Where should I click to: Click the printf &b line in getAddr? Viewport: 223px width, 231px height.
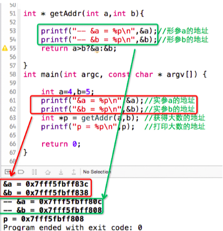[x=99, y=39]
